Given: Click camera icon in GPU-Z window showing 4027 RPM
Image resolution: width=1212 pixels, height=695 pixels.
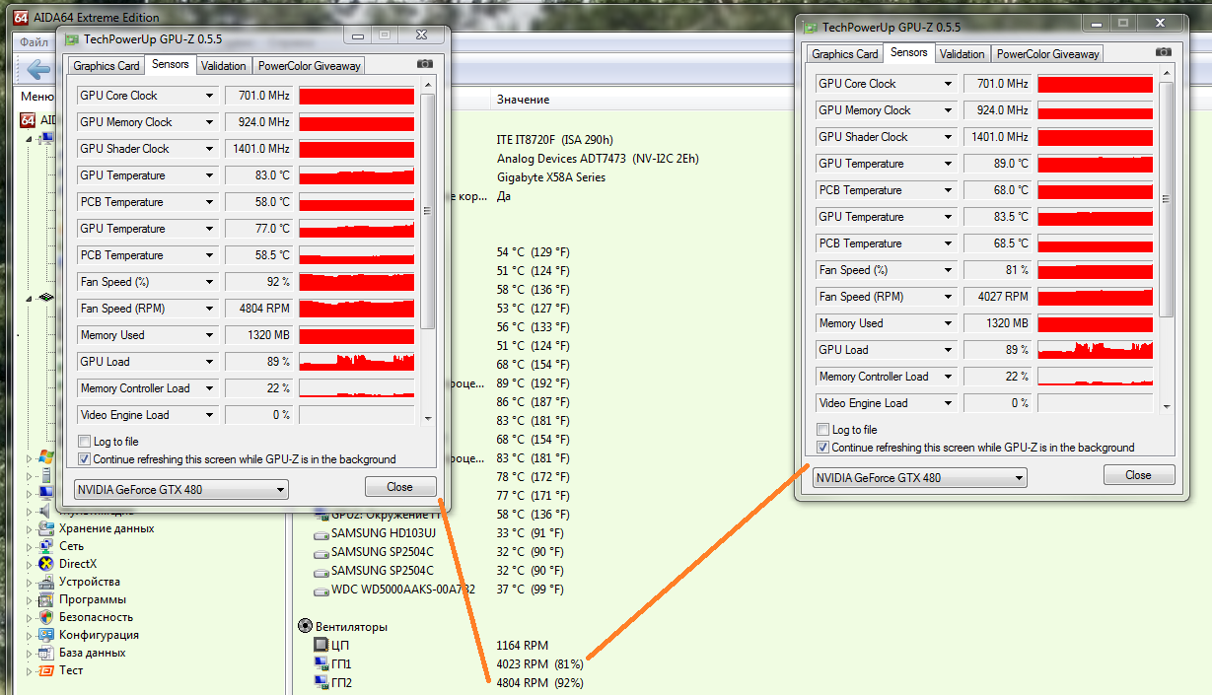Looking at the screenshot, I should 1165,52.
